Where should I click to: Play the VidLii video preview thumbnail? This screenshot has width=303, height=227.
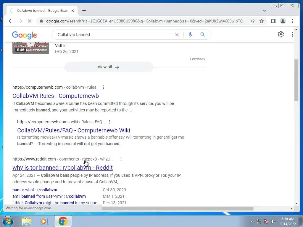(31, 48)
